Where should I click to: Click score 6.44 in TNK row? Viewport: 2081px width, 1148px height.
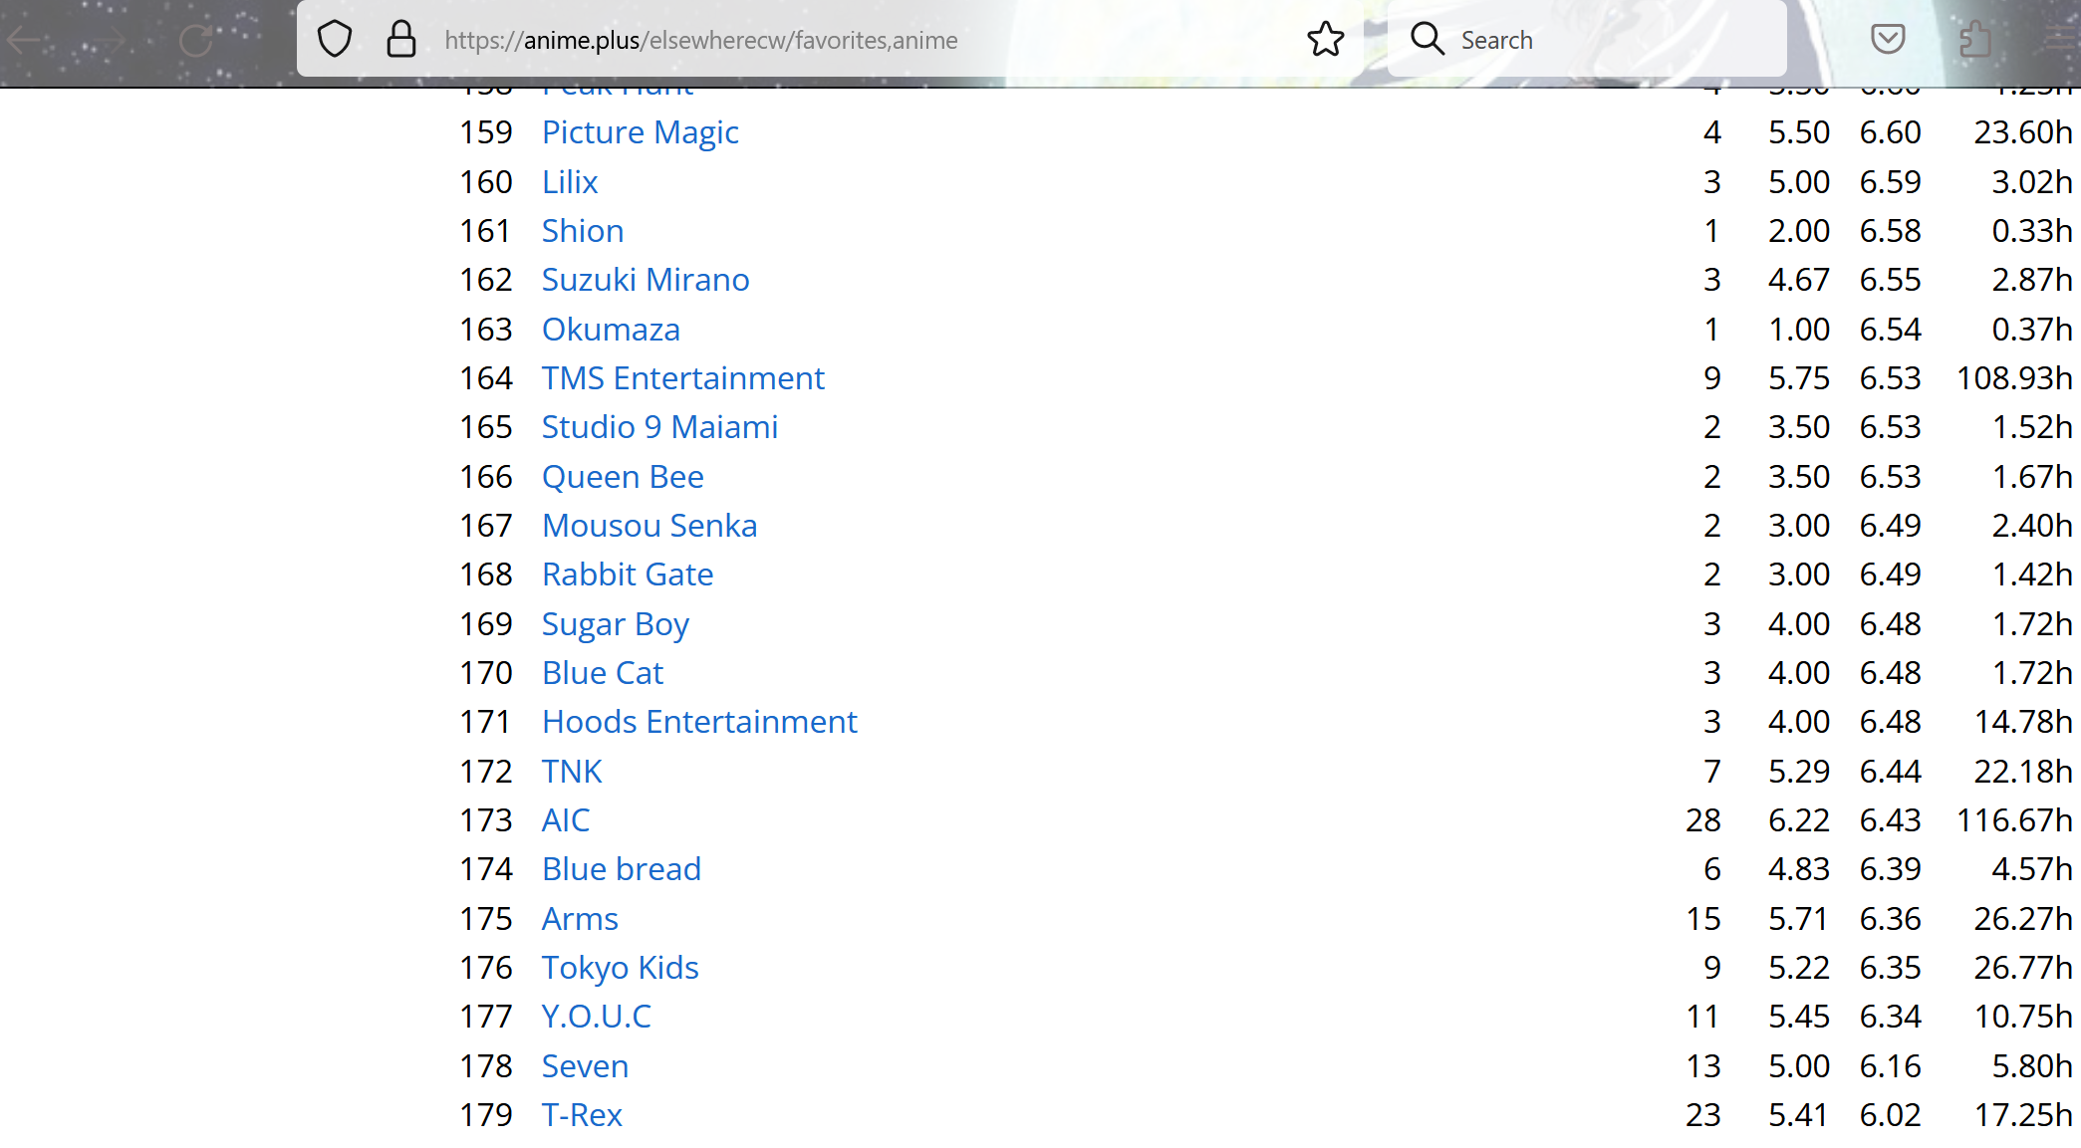click(1891, 772)
